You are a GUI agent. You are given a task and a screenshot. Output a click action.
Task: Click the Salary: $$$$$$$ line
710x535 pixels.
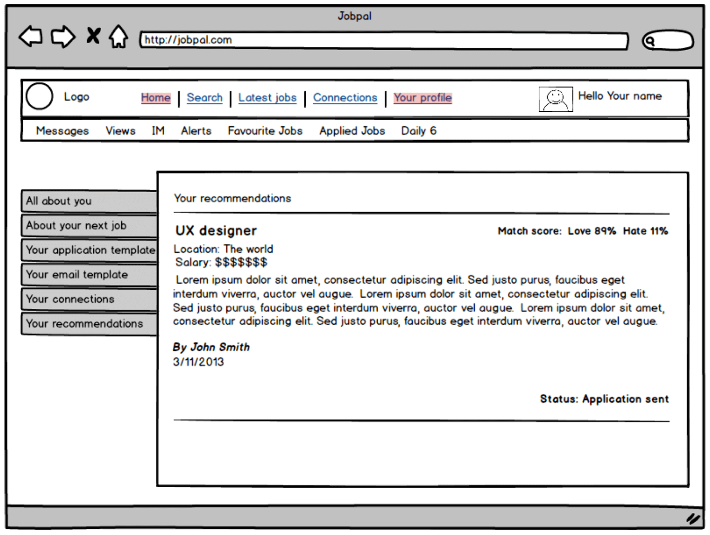222,262
